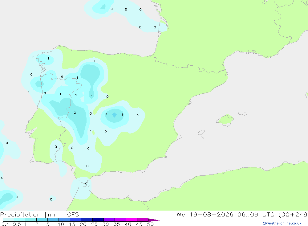This screenshot has width=308, height=226.
Task: Click the 'Precipitation [mm] GFS' title text
Action: (39, 215)
